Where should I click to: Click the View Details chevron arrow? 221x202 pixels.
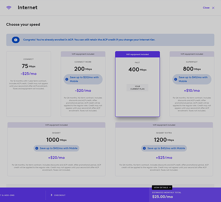(170, 187)
